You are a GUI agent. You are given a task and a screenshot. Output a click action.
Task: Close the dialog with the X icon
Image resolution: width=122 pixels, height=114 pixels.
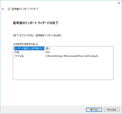[119, 3]
